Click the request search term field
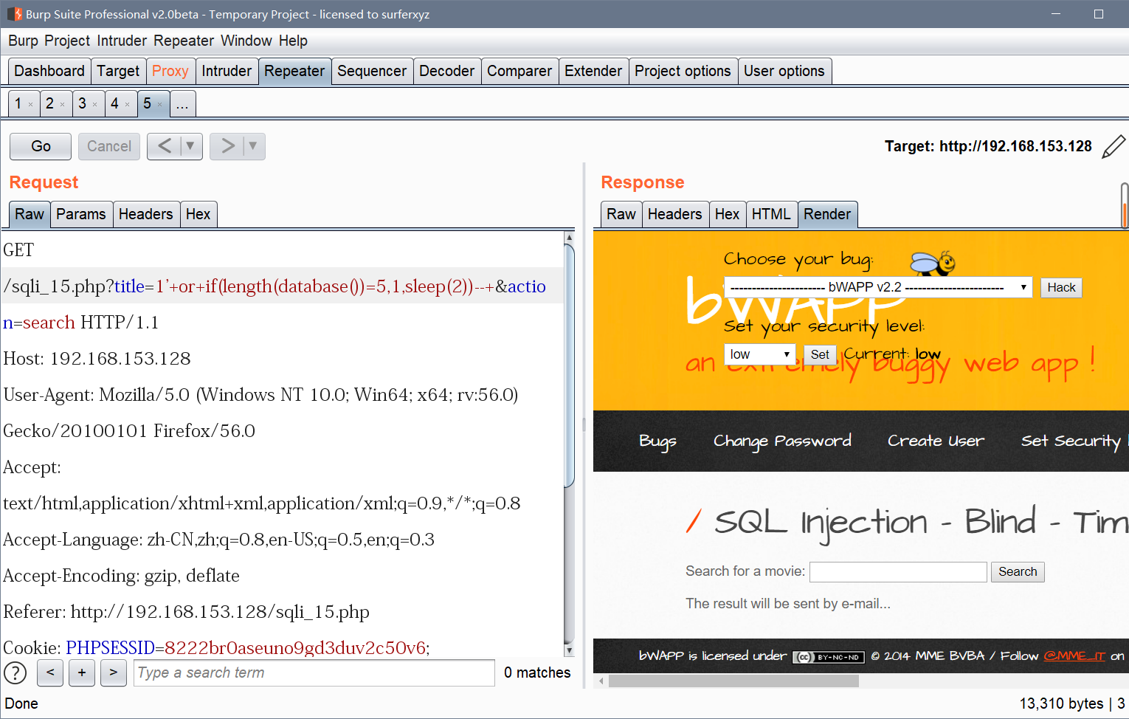The width and height of the screenshot is (1129, 719). click(x=314, y=672)
